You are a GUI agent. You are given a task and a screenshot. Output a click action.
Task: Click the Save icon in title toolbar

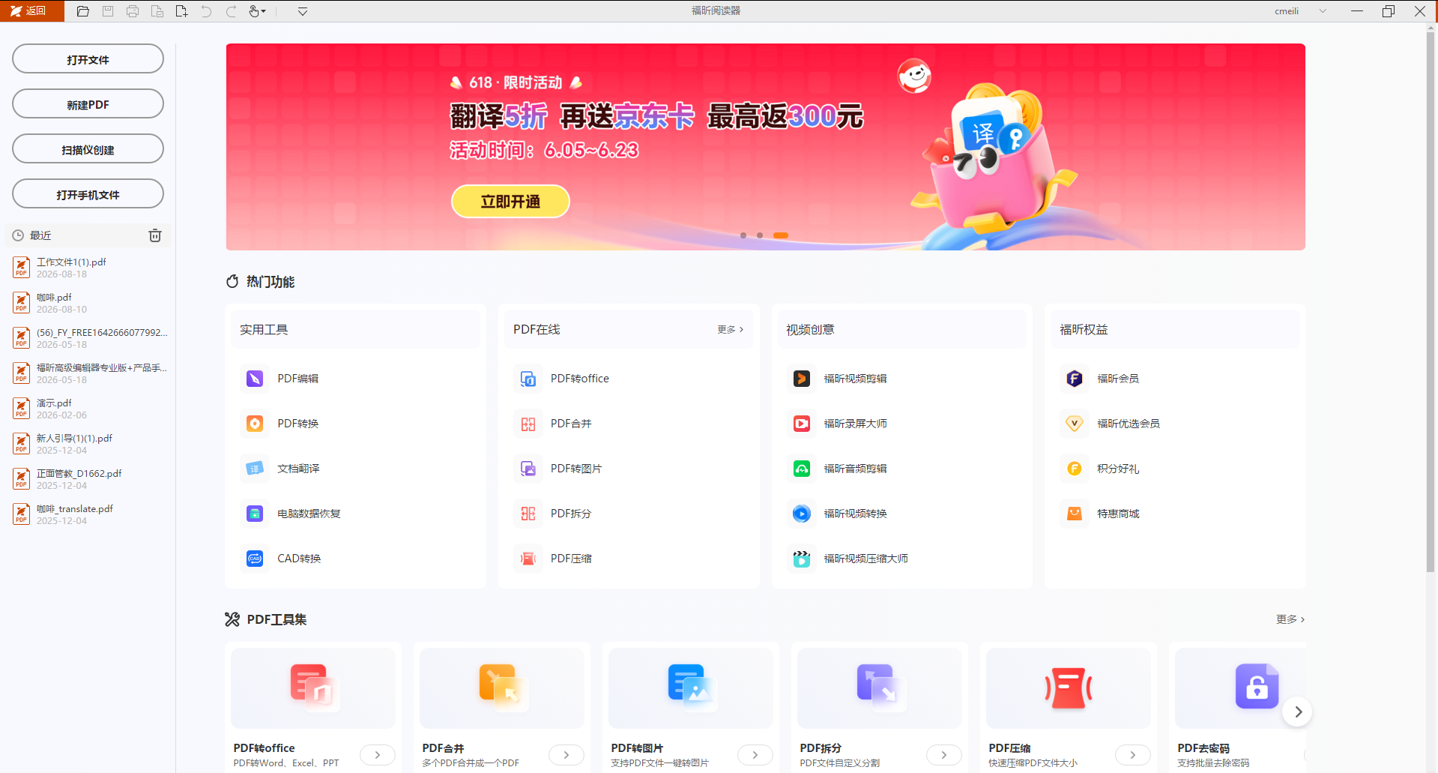point(108,11)
